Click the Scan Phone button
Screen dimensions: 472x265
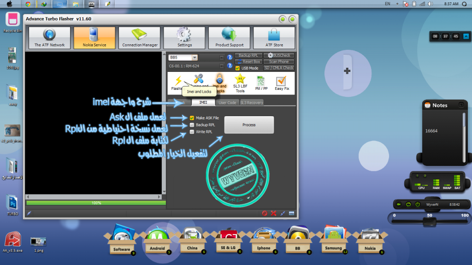coord(279,61)
